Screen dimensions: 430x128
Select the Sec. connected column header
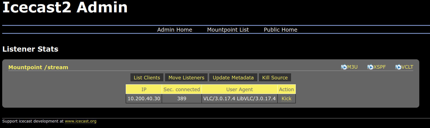coord(182,89)
